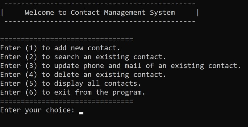The height and width of the screenshot is (127, 248).
Task: Click the blinking cursor after the choice prompt
Action: click(x=81, y=113)
